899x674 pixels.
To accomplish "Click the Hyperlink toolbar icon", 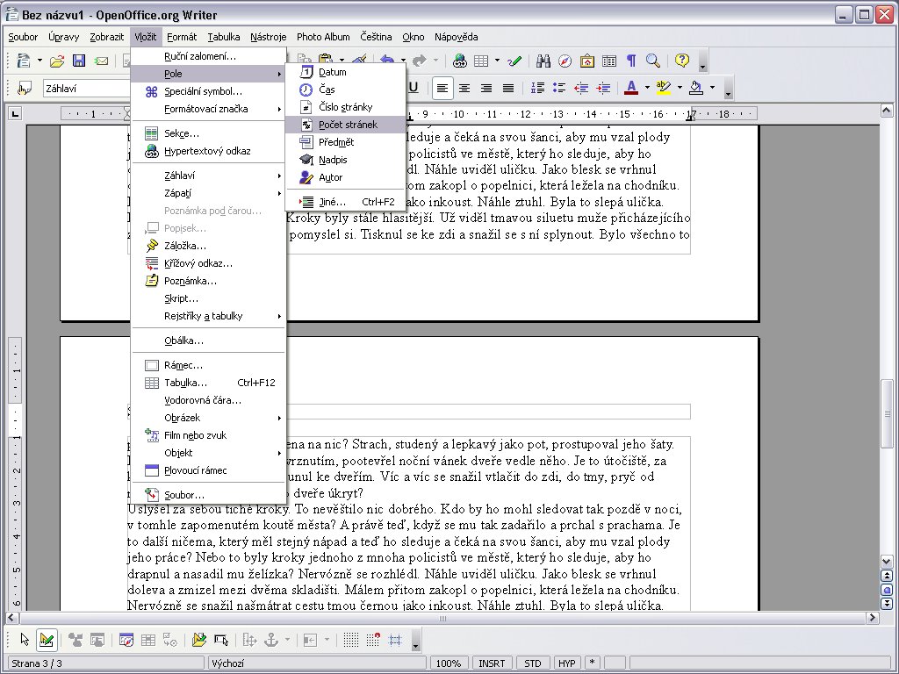I will (x=459, y=61).
